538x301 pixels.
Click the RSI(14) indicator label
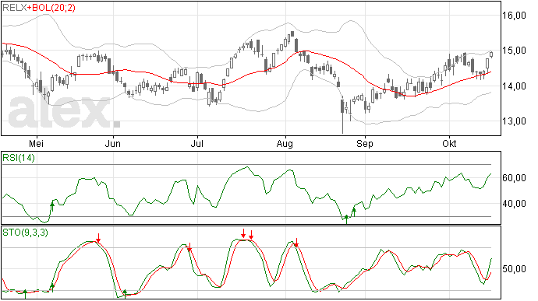[x=19, y=158]
